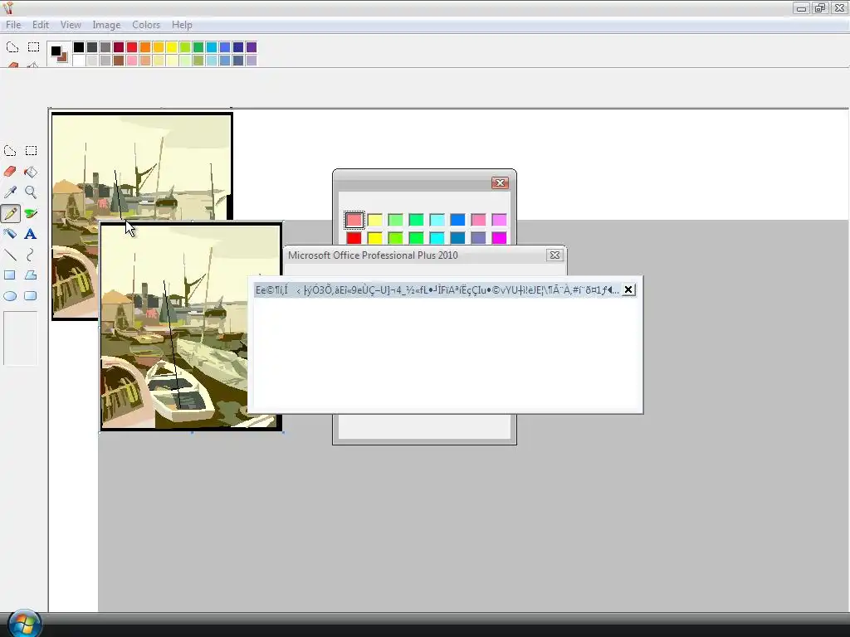Image resolution: width=850 pixels, height=637 pixels.
Task: Click the garbled-character text bar
Action: click(x=437, y=290)
